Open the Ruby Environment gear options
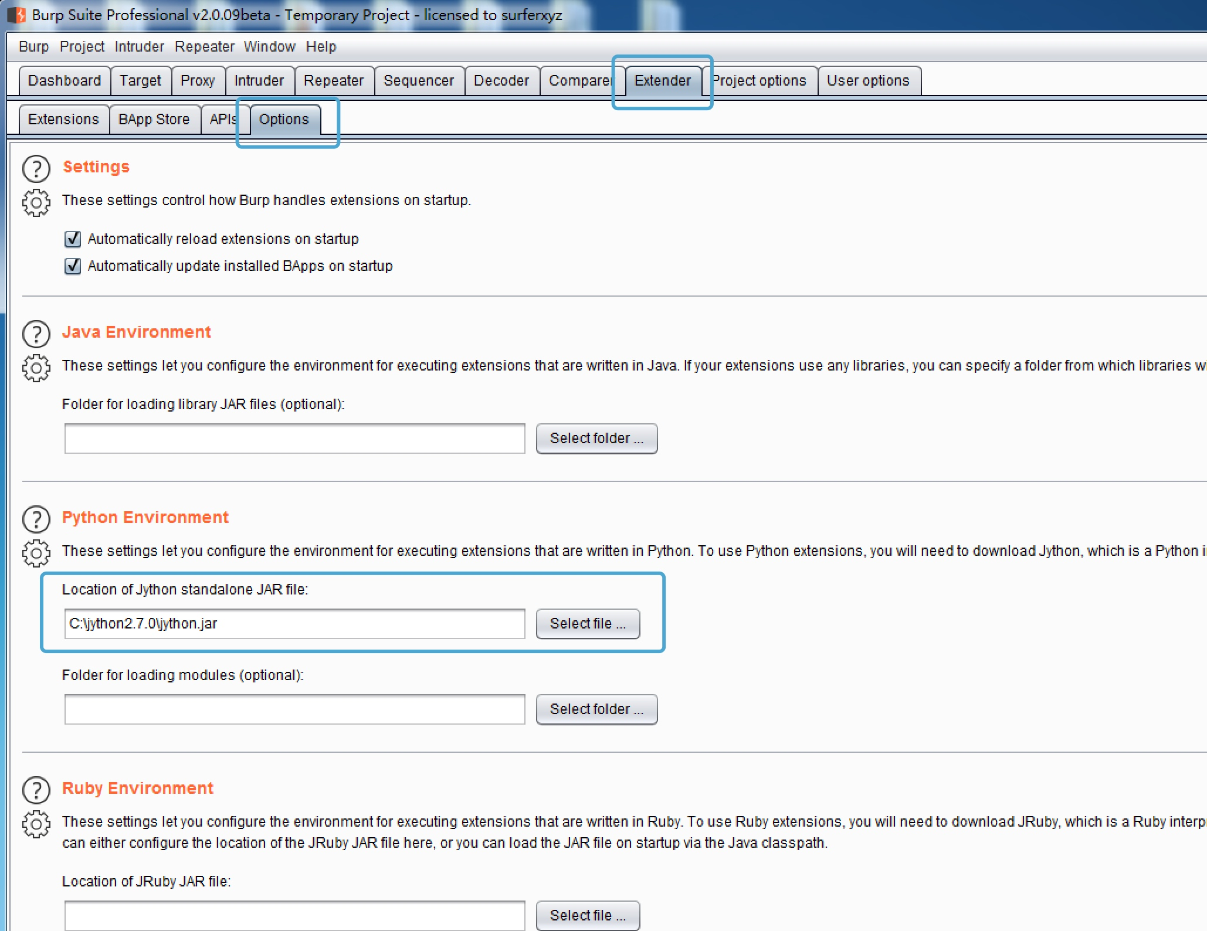The width and height of the screenshot is (1207, 931). 36,824
